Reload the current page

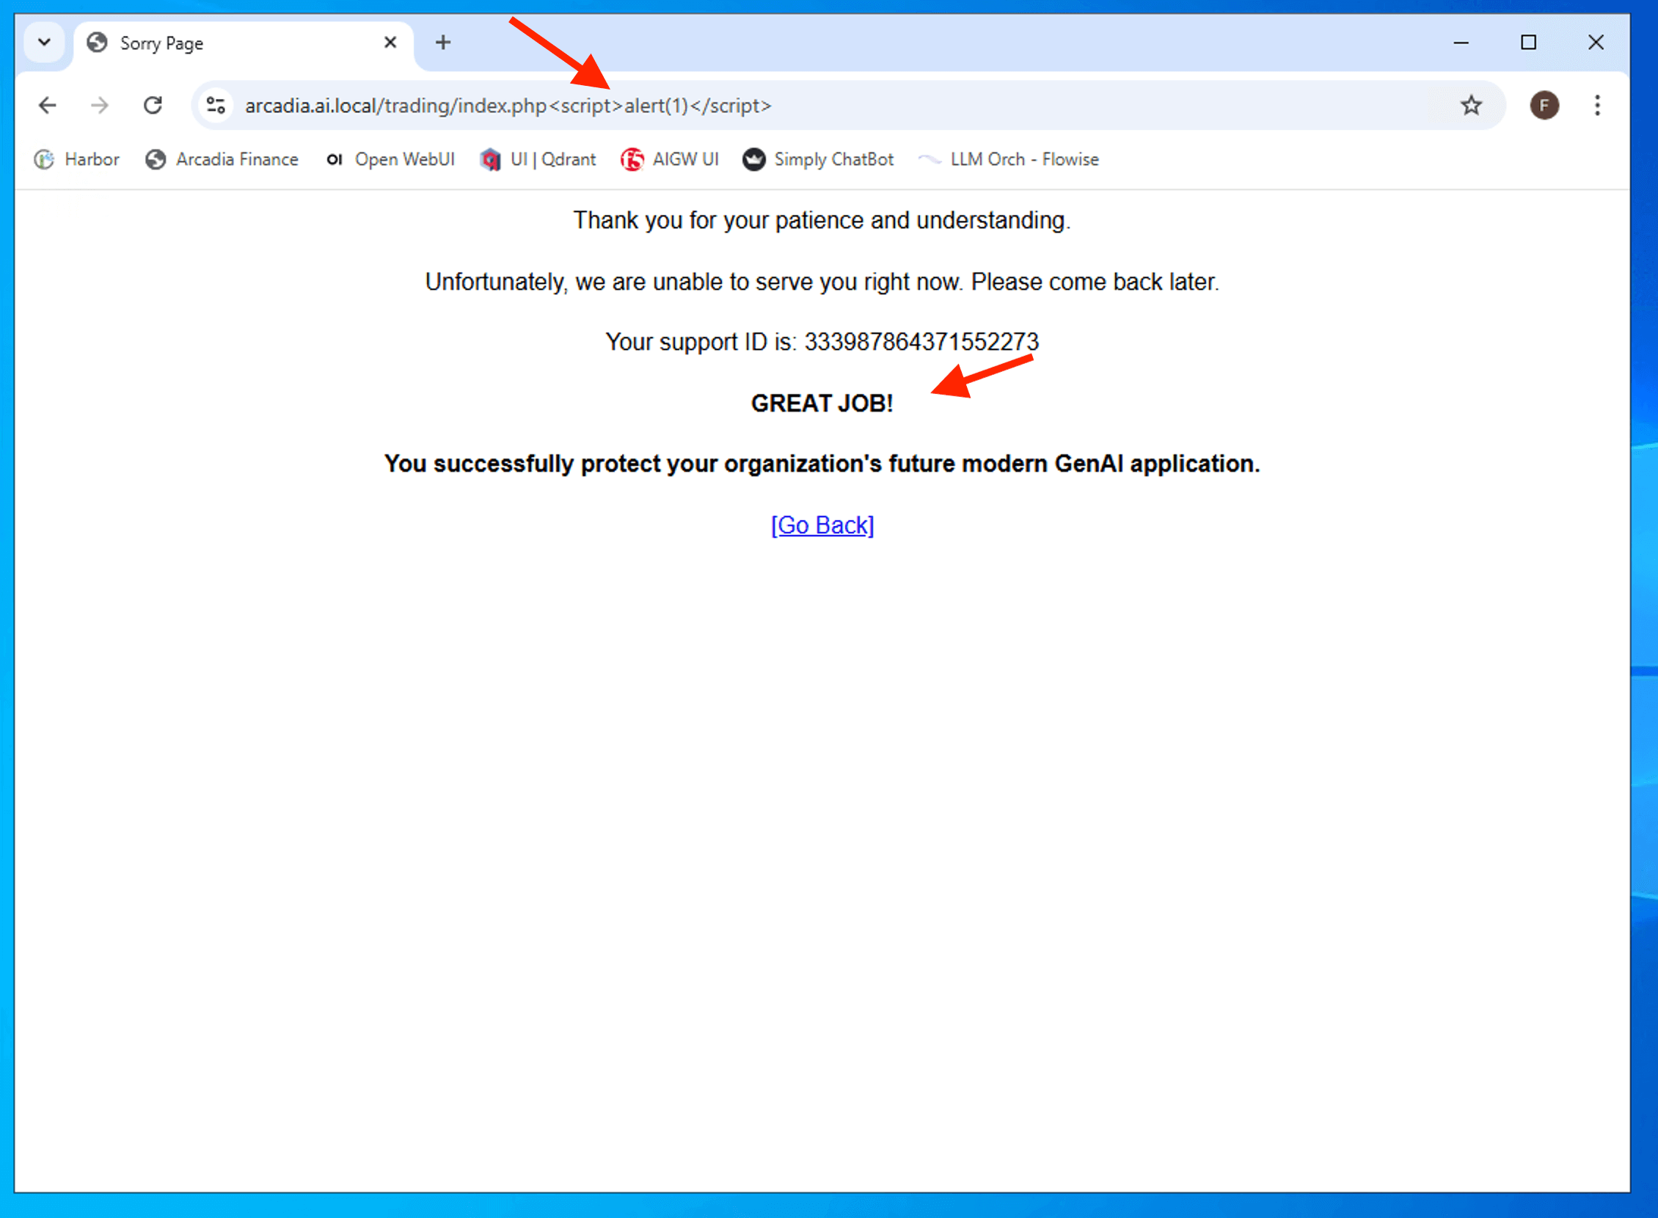coord(153,106)
